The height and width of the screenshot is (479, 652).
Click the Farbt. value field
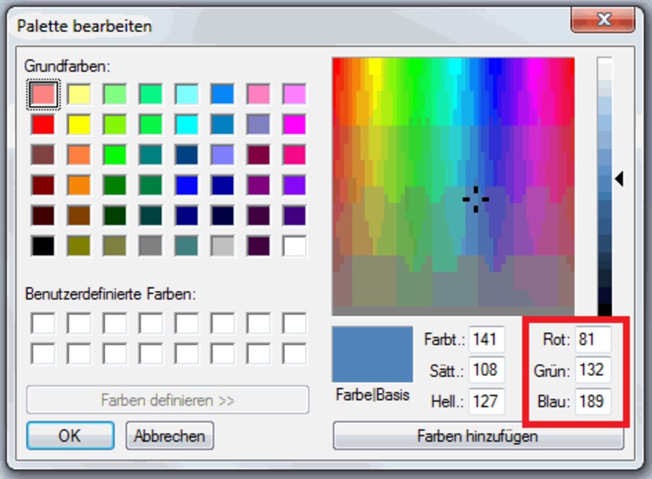(487, 339)
